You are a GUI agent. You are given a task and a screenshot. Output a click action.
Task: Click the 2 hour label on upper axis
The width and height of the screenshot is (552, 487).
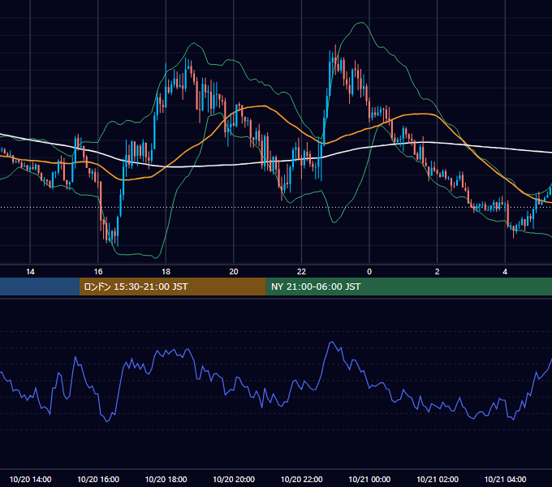click(438, 272)
